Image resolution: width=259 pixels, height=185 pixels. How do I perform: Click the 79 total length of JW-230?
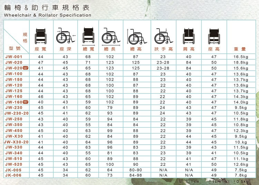[x=110, y=108]
